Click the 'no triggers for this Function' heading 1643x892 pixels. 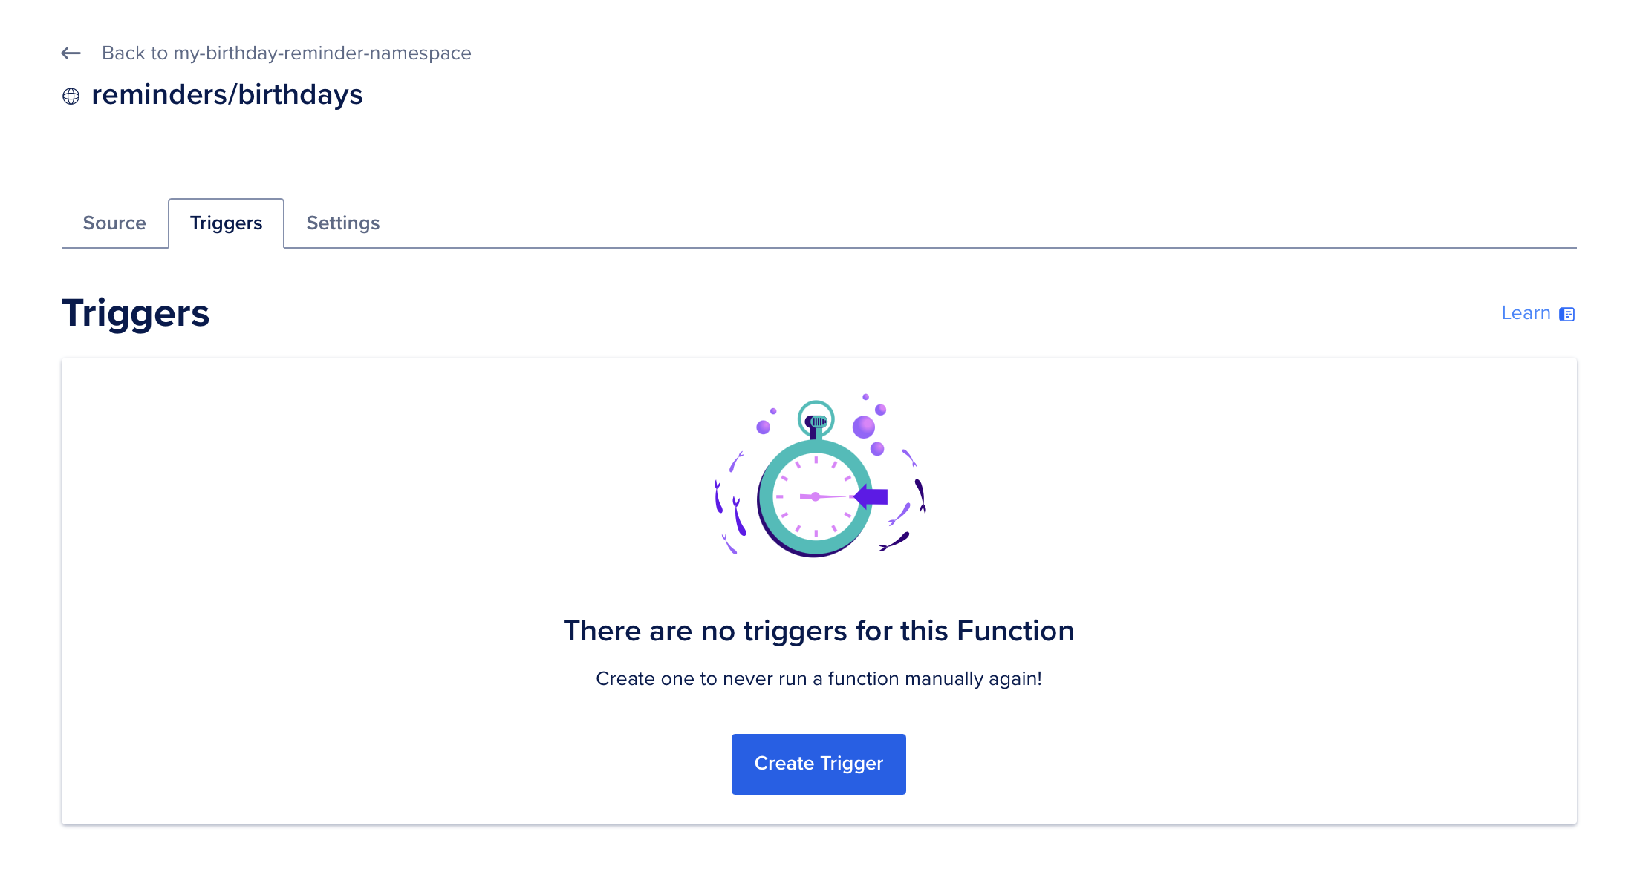click(x=819, y=631)
